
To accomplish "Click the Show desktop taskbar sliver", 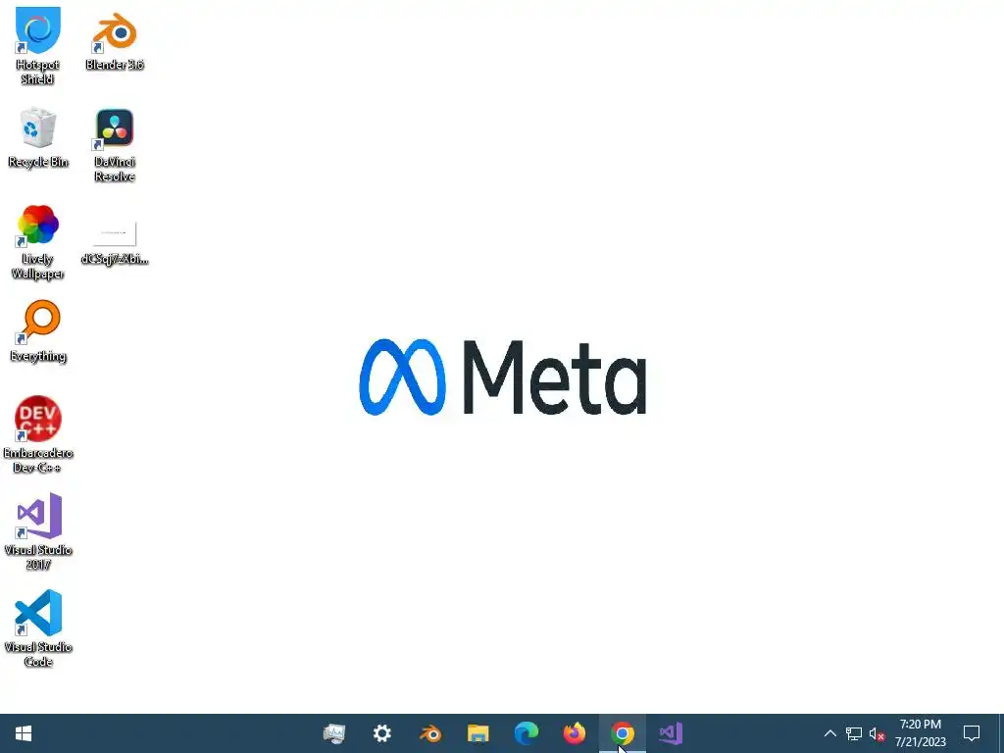I will [1000, 733].
